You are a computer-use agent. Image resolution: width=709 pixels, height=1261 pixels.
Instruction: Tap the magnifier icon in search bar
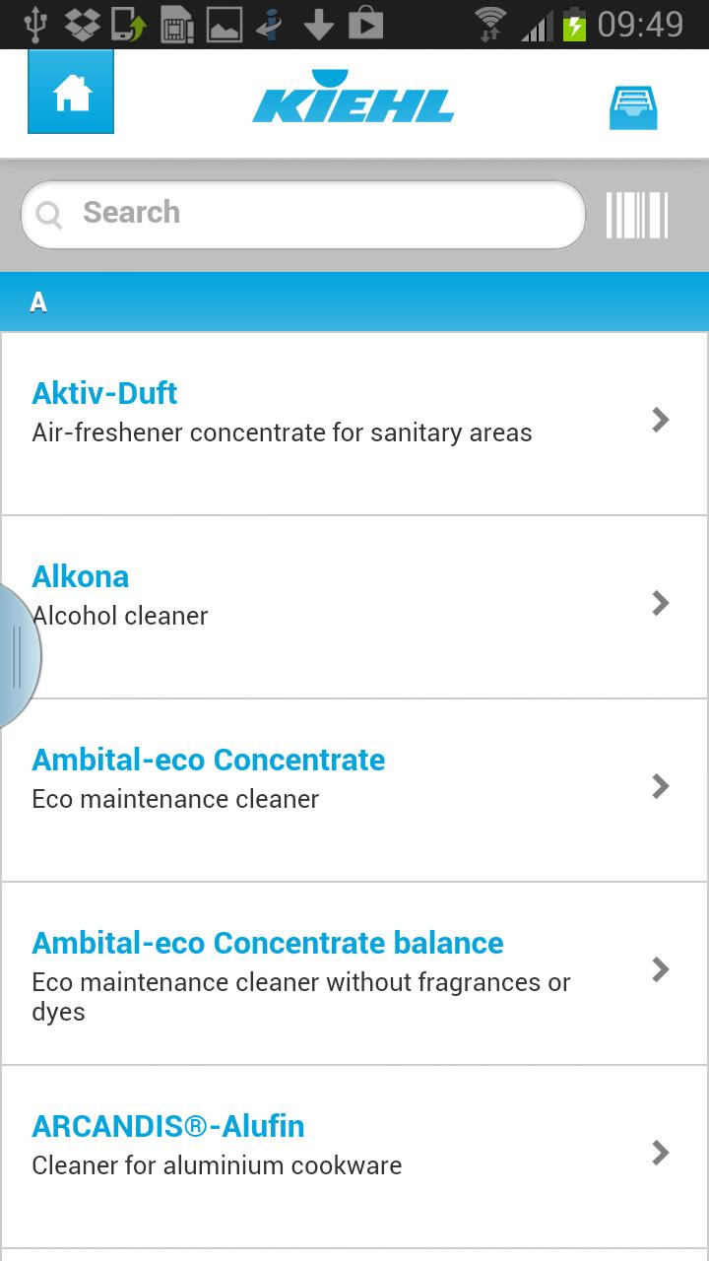point(49,214)
